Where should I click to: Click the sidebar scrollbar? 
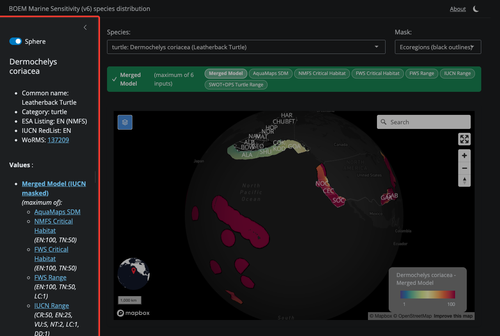point(95,177)
